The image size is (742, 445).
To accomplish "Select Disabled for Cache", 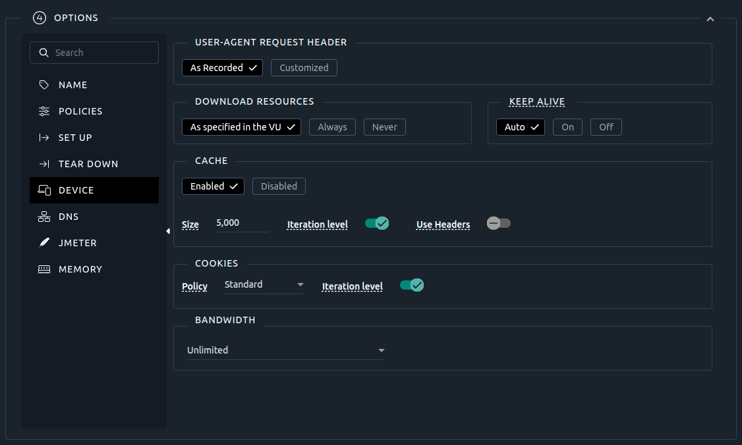I will 279,186.
